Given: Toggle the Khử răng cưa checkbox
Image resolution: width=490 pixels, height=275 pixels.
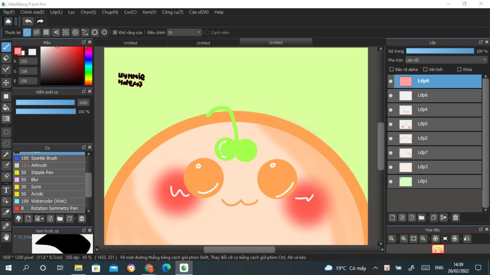Looking at the screenshot, I should click(x=115, y=32).
